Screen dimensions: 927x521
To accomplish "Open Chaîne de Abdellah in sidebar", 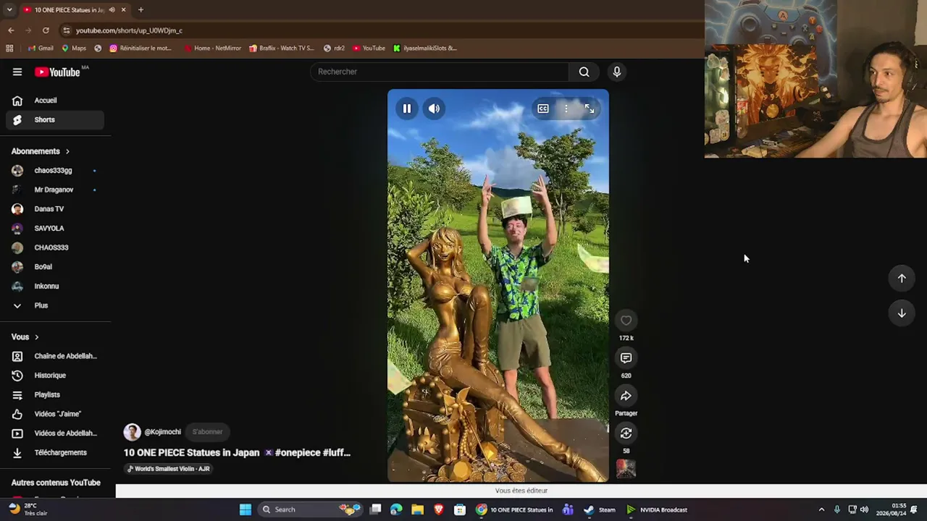I will [55, 356].
